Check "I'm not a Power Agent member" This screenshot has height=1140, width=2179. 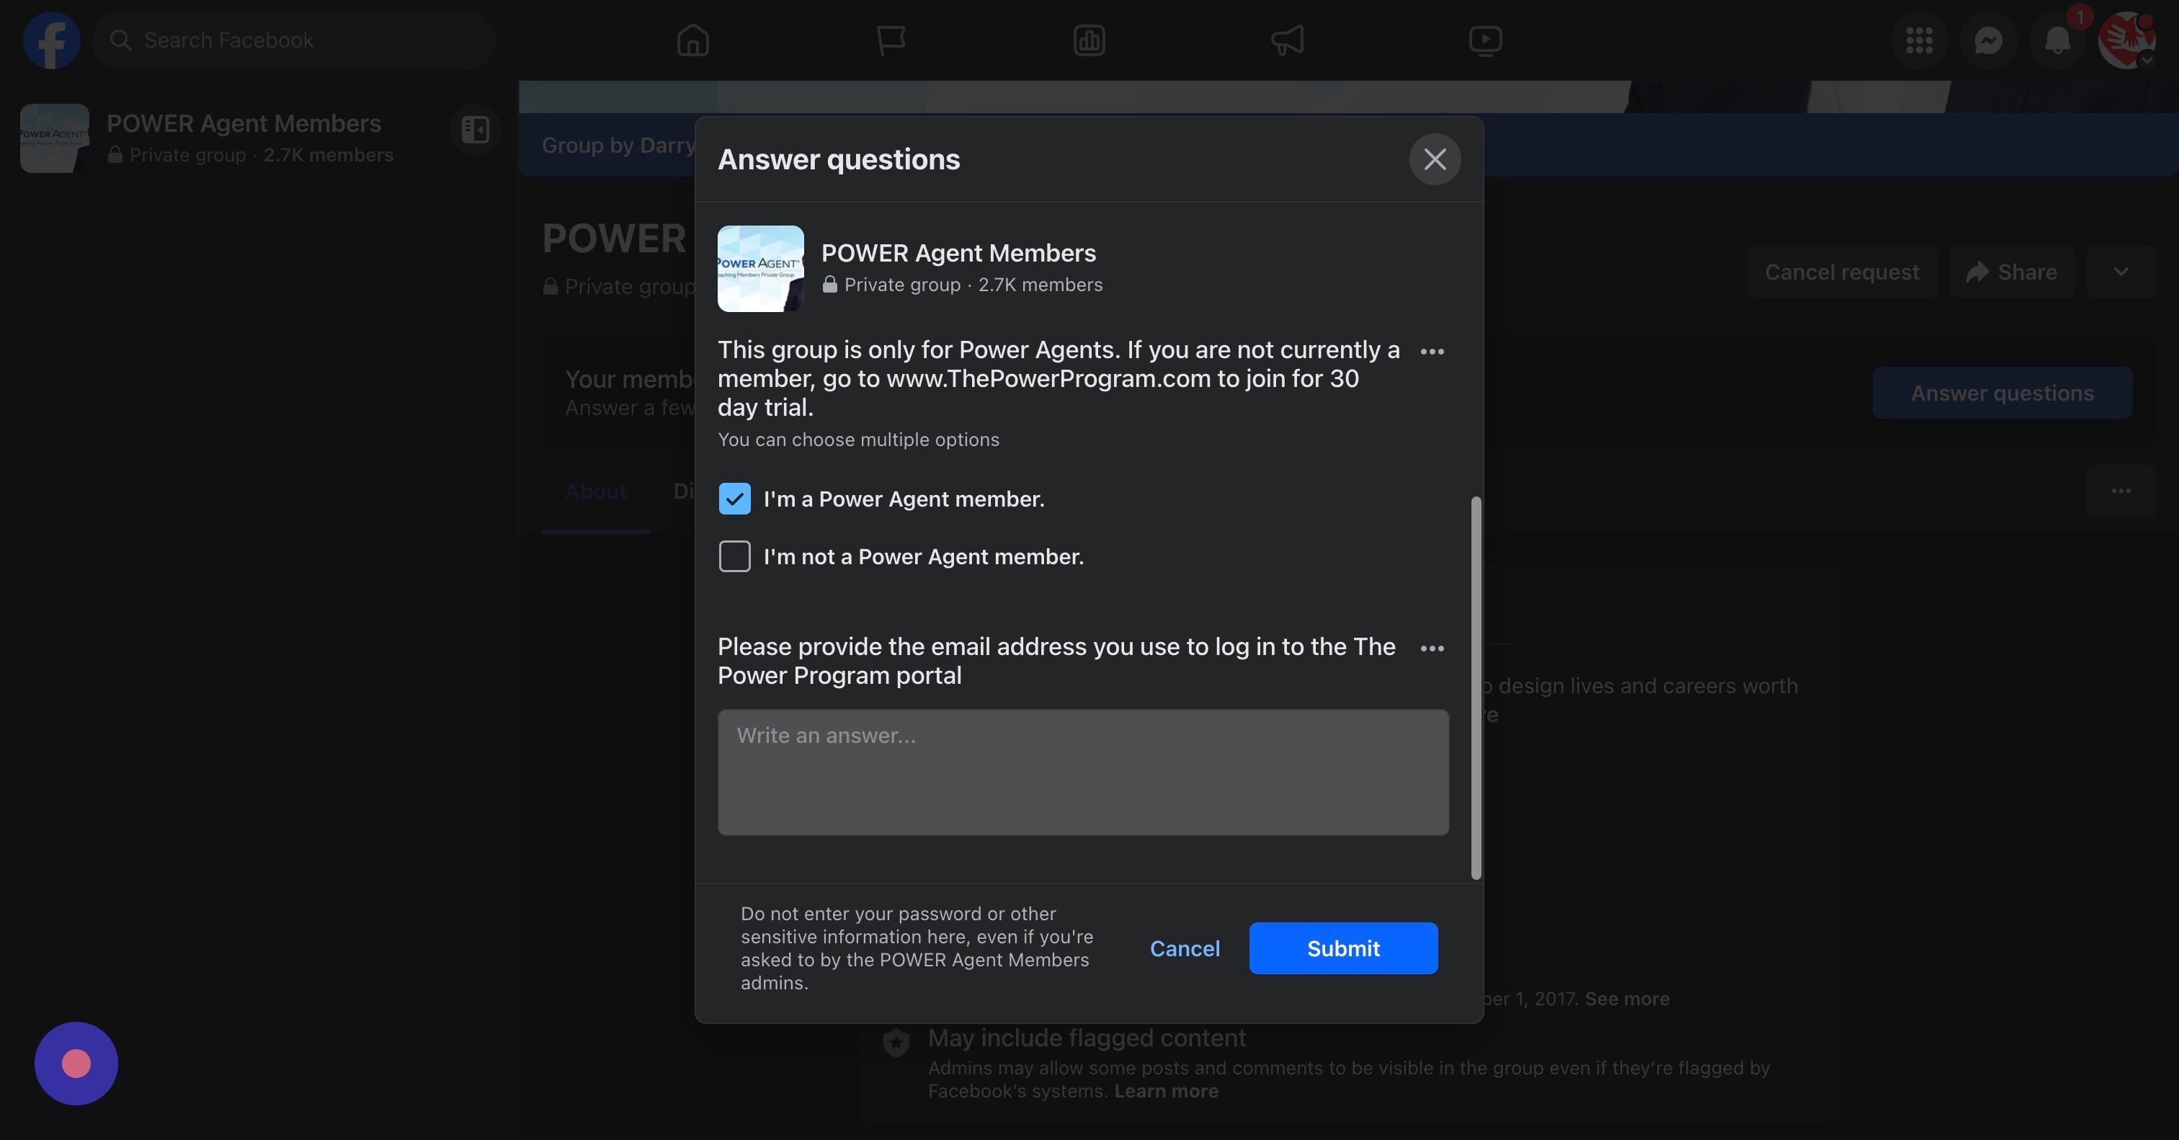734,556
